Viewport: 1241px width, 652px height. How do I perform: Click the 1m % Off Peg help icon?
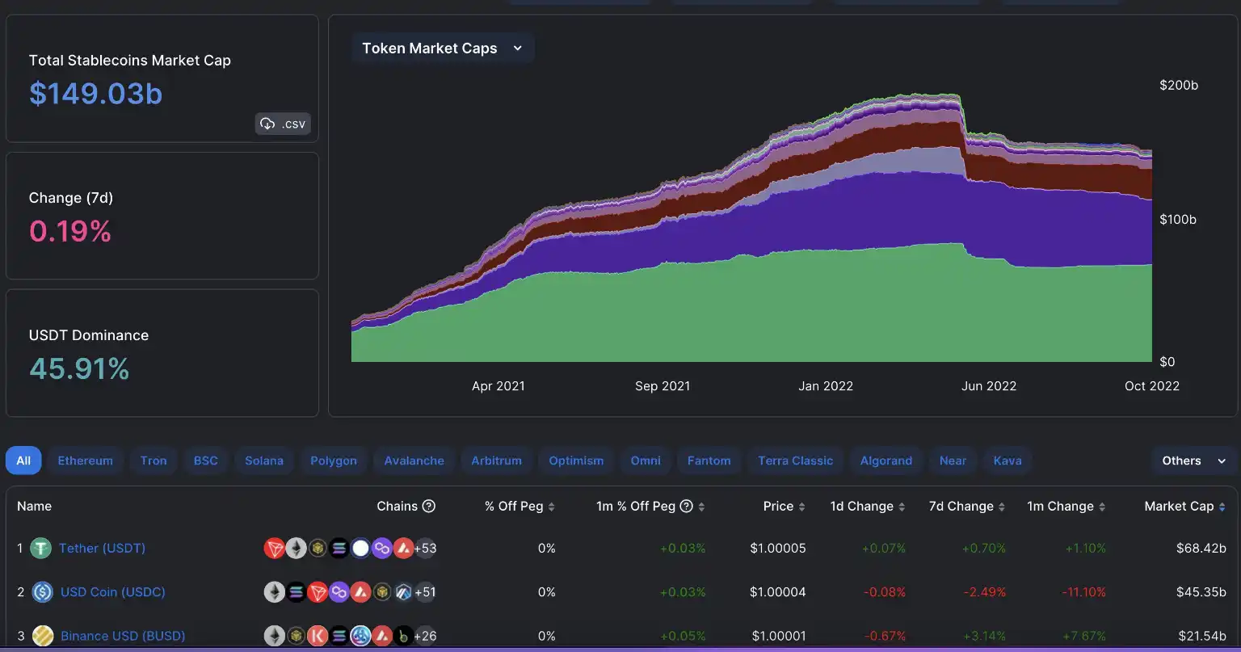click(686, 506)
